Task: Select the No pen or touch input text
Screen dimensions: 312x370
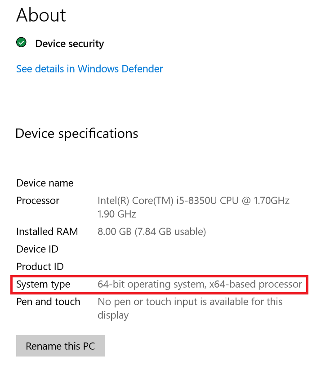Action: pyautogui.click(x=190, y=302)
